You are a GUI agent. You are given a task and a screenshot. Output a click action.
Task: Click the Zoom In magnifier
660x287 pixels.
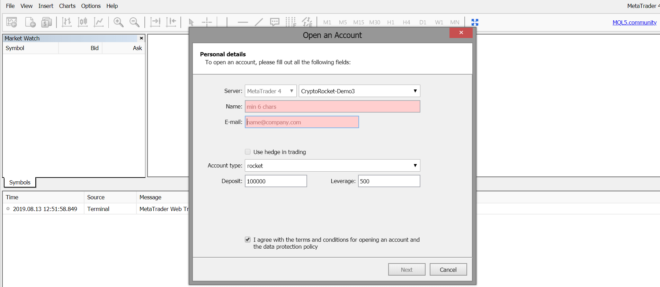[118, 22]
